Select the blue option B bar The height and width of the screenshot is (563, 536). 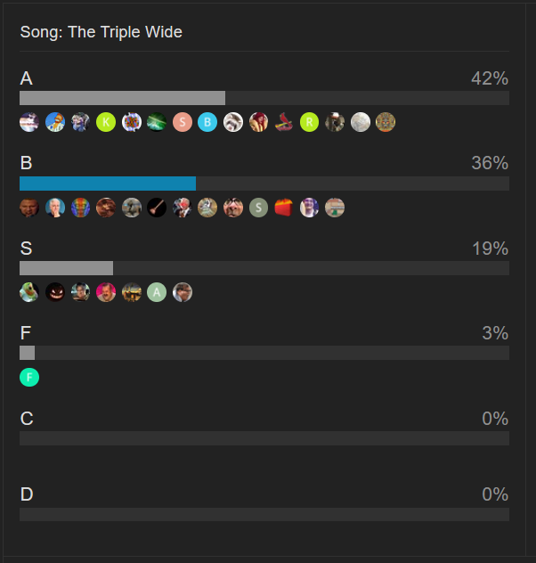tap(264, 184)
